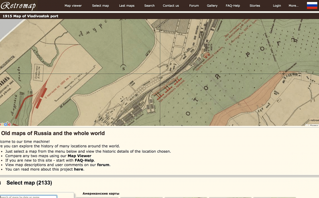Screen dimensions: 319x198
Task: Click the Google logo on the map
Action: [5, 124]
